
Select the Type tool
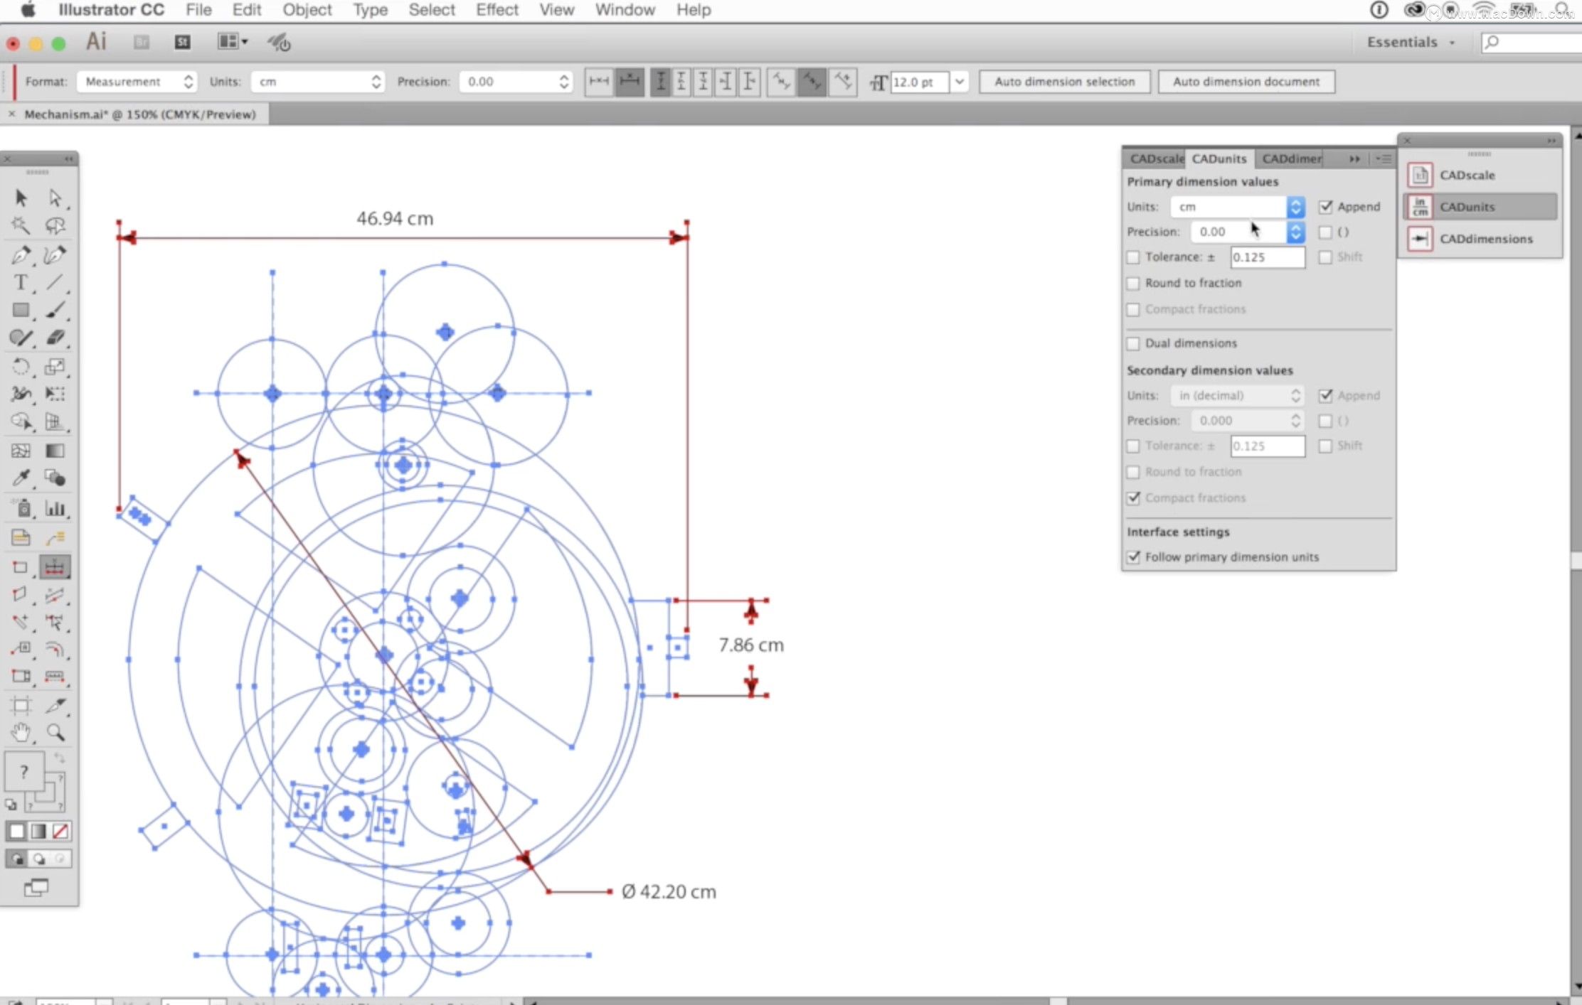[x=21, y=282]
